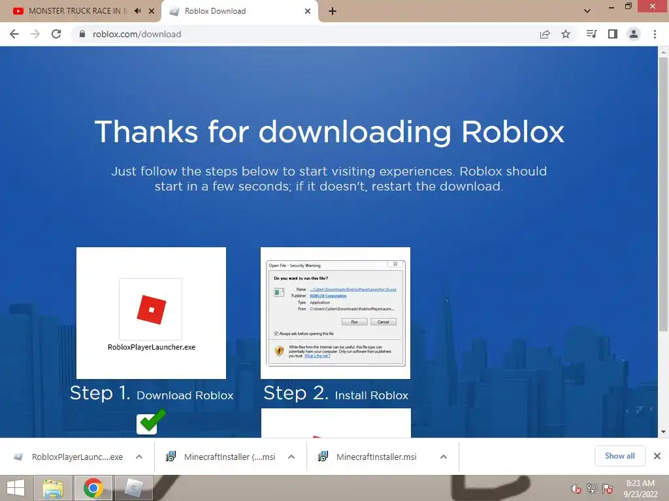The width and height of the screenshot is (669, 501).
Task: Close the downloads bar
Action: (657, 456)
